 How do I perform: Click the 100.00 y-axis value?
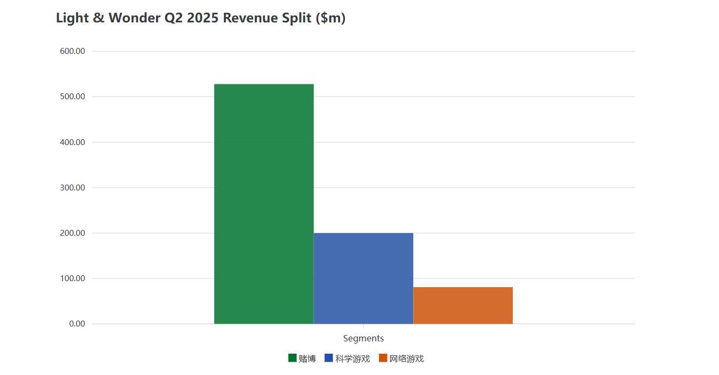click(72, 278)
